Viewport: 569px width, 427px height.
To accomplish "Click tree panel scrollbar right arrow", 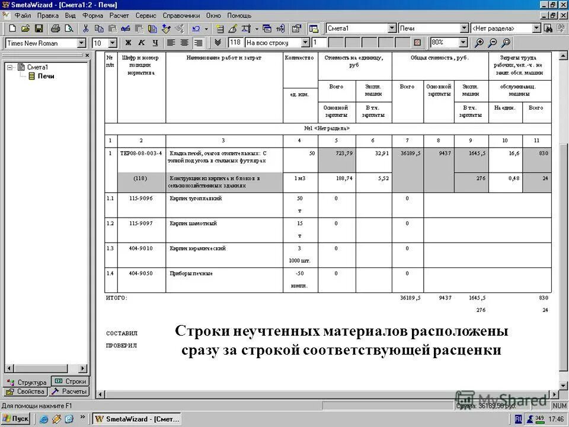I will 83,368.
